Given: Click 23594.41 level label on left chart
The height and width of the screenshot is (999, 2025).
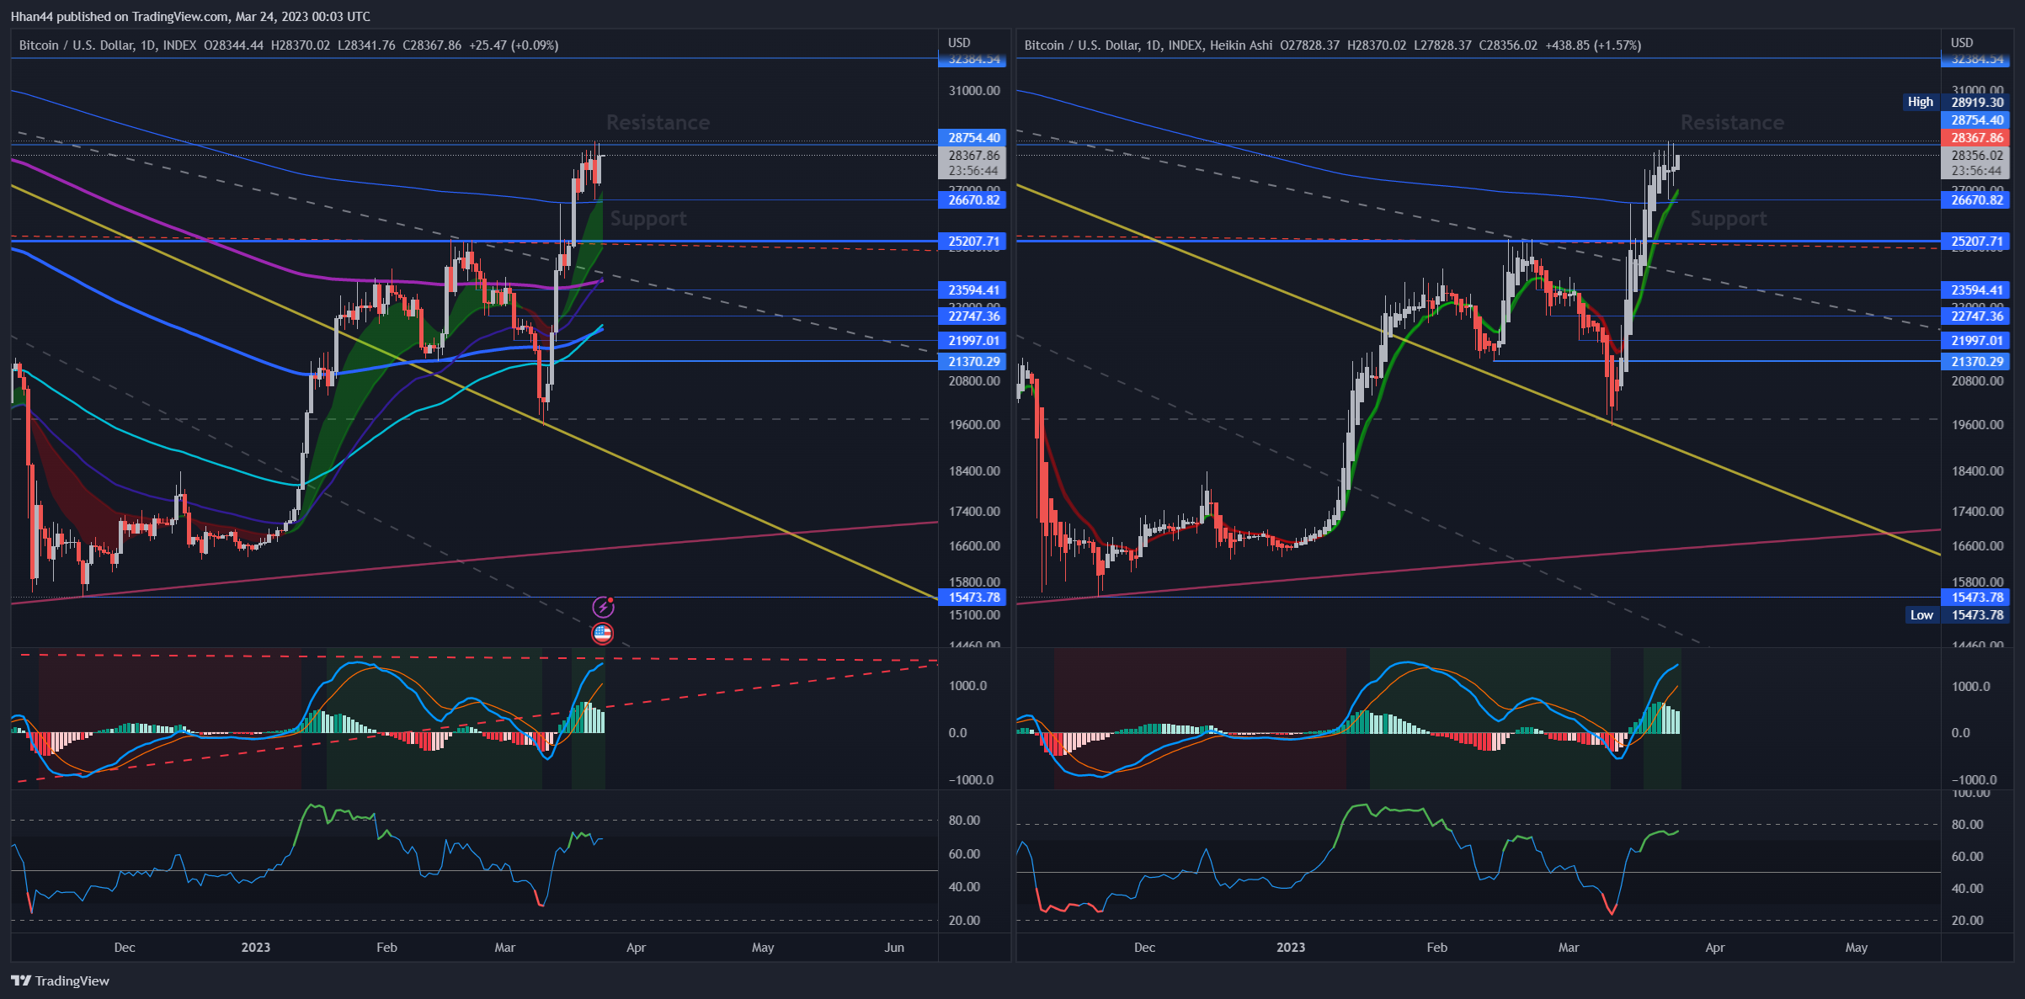Looking at the screenshot, I should pyautogui.click(x=974, y=290).
